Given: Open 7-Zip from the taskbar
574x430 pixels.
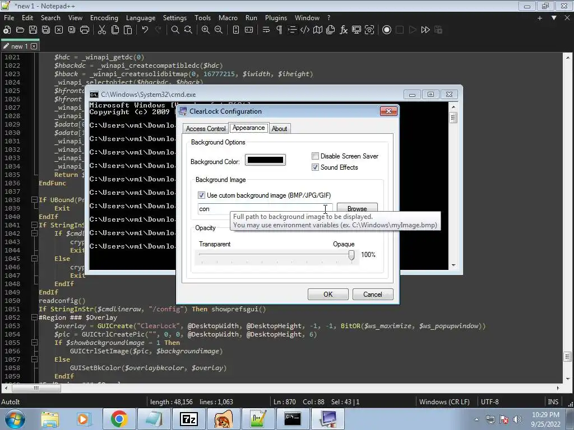Looking at the screenshot, I should click(189, 419).
